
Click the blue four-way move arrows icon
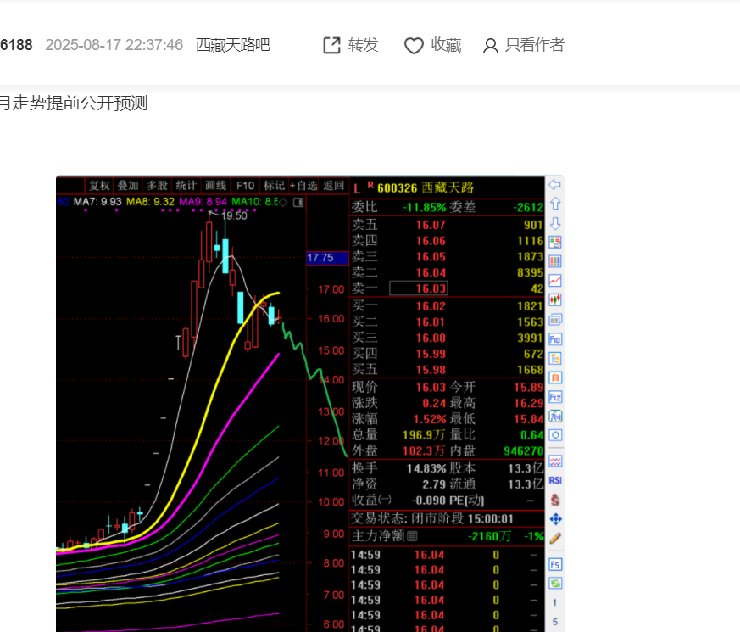555,519
